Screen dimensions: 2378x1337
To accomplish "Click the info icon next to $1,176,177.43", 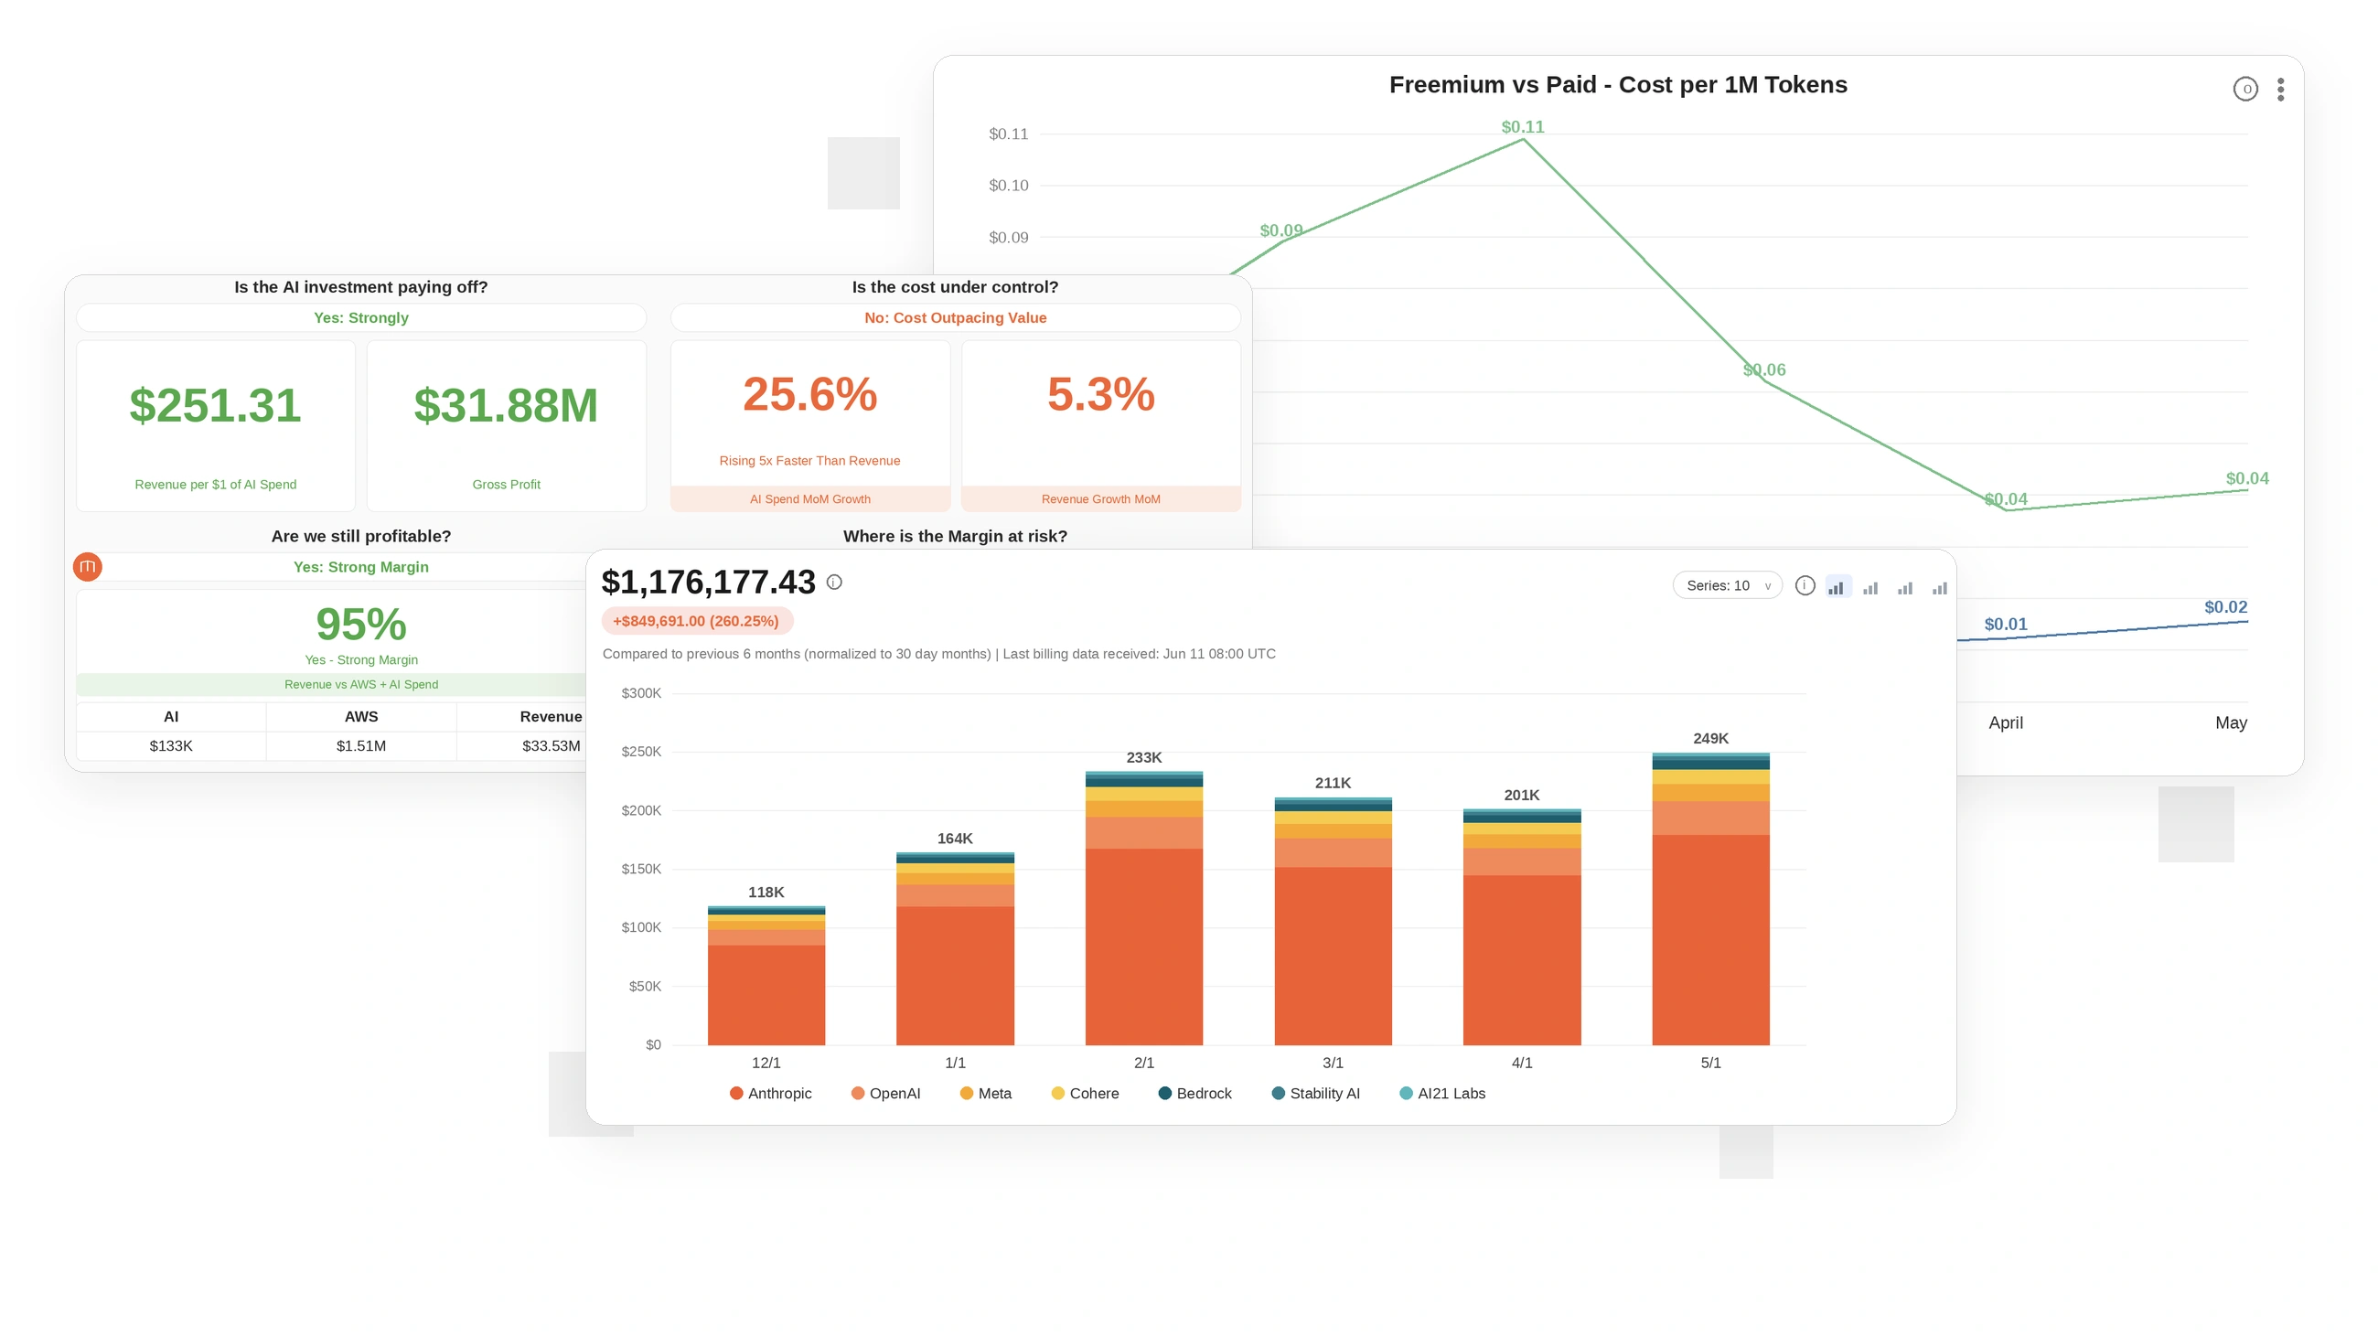I will 833,583.
